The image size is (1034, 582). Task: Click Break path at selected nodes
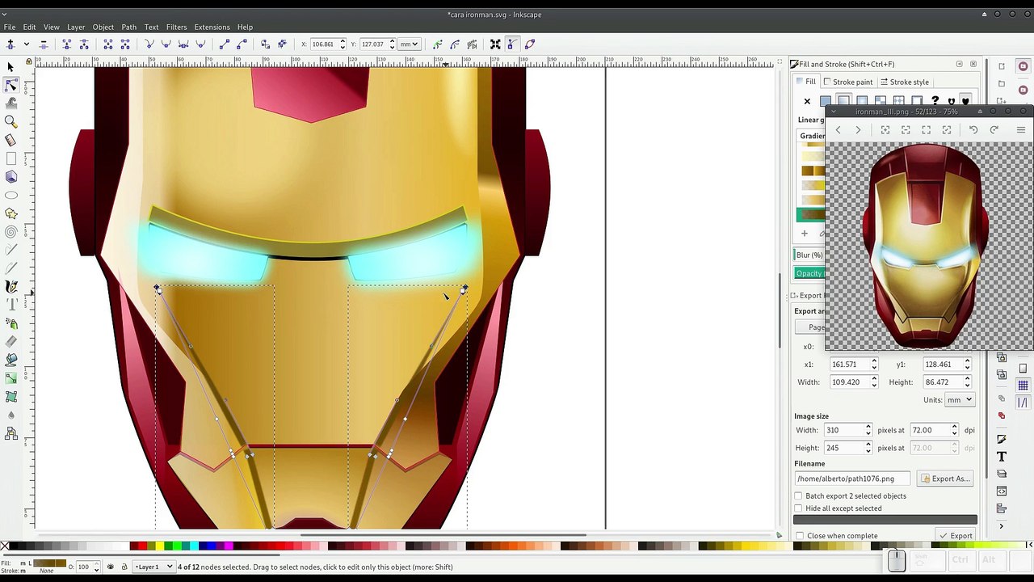click(84, 44)
